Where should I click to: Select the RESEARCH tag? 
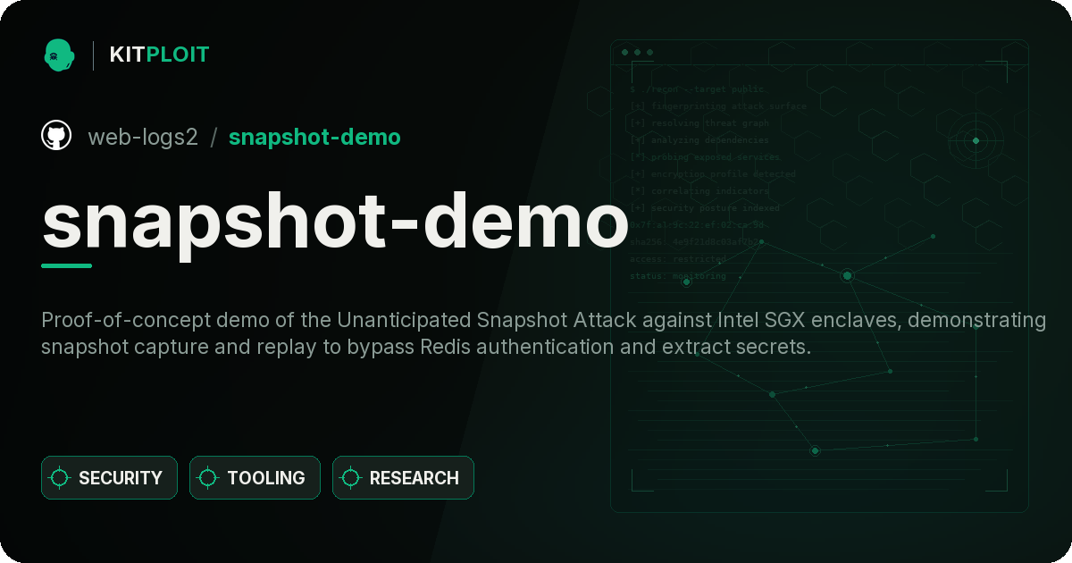(403, 478)
